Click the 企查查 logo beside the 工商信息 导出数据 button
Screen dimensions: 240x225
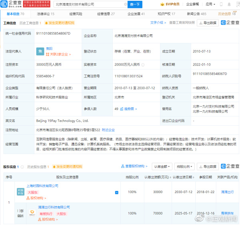(x=230, y=23)
